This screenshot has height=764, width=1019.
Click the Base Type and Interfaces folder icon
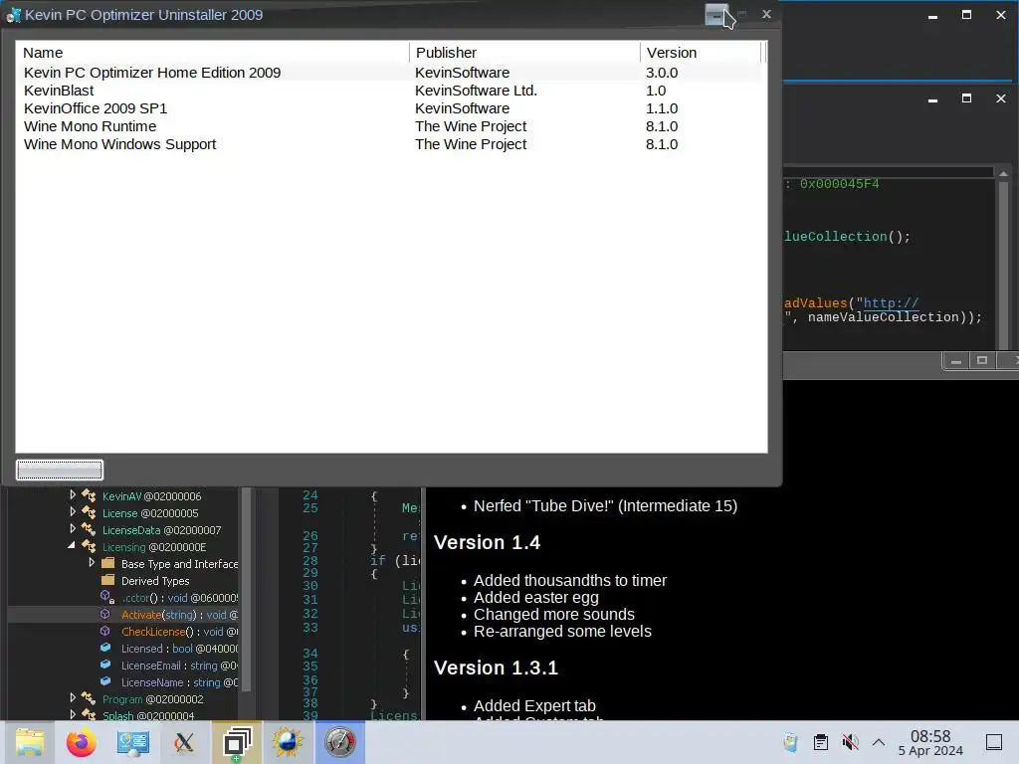click(x=107, y=563)
